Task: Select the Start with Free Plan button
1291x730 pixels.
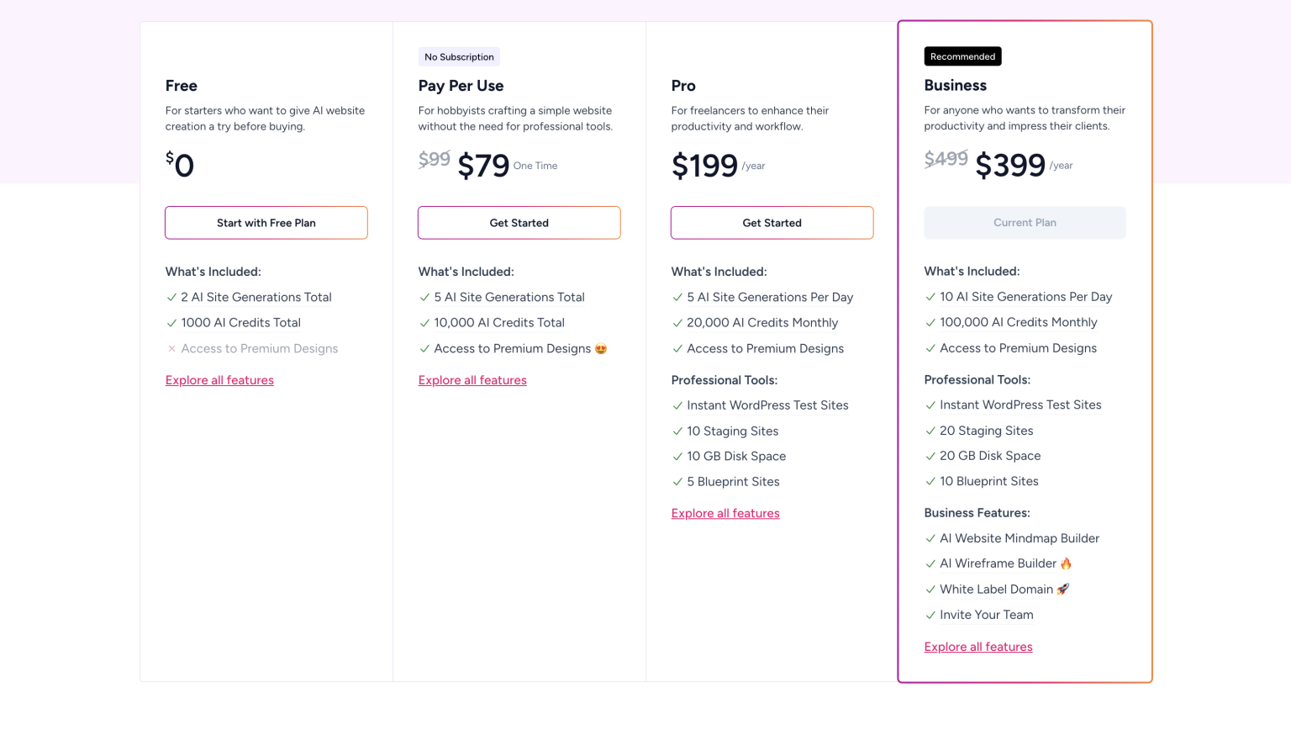Action: (x=266, y=223)
